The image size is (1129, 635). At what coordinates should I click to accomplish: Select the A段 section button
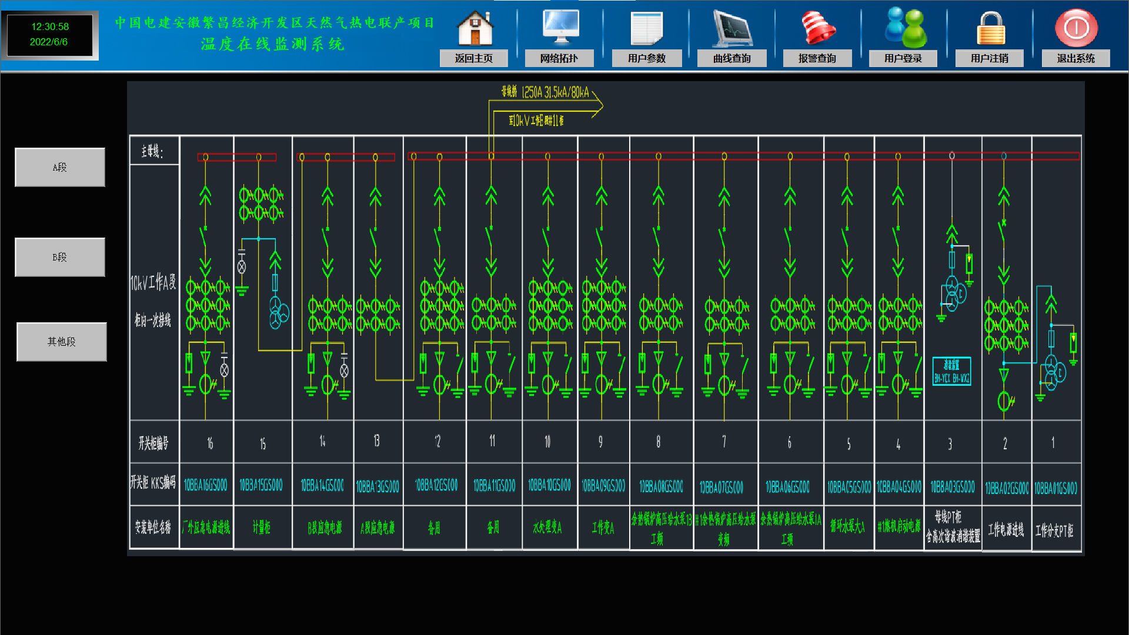(60, 167)
